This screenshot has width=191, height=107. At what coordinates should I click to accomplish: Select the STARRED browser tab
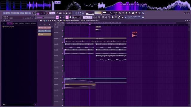[x=33, y=24]
